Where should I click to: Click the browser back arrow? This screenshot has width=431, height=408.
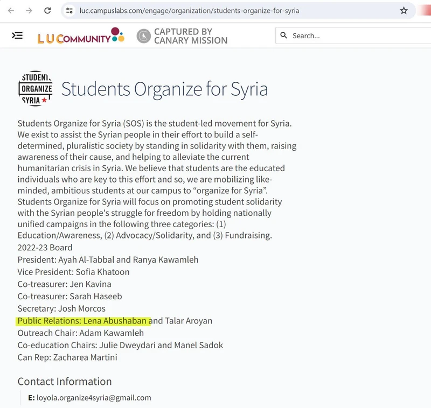[x=11, y=11]
